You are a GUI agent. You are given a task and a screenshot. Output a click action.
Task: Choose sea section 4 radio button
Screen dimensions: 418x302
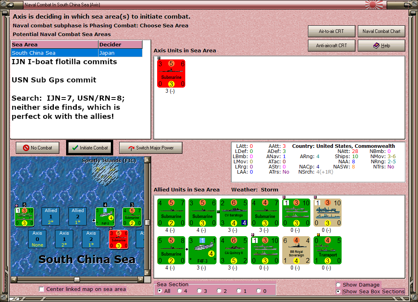click(x=179, y=291)
